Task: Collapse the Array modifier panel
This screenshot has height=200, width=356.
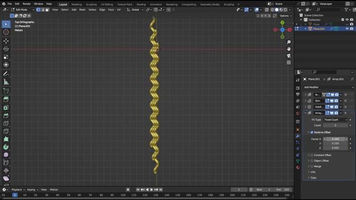Action: coord(305,113)
